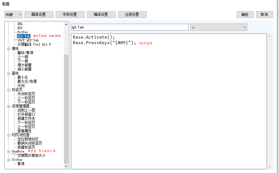Select the 新建文件夹 action
Image resolution: width=279 pixels, height=173 pixels.
26,119
